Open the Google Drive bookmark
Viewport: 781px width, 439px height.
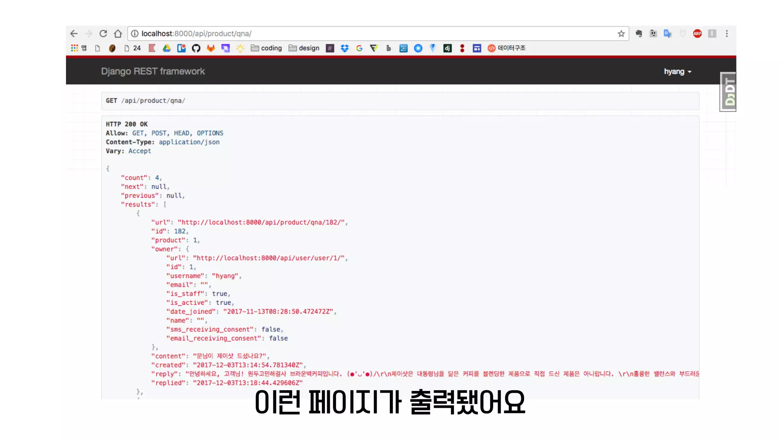(x=167, y=48)
